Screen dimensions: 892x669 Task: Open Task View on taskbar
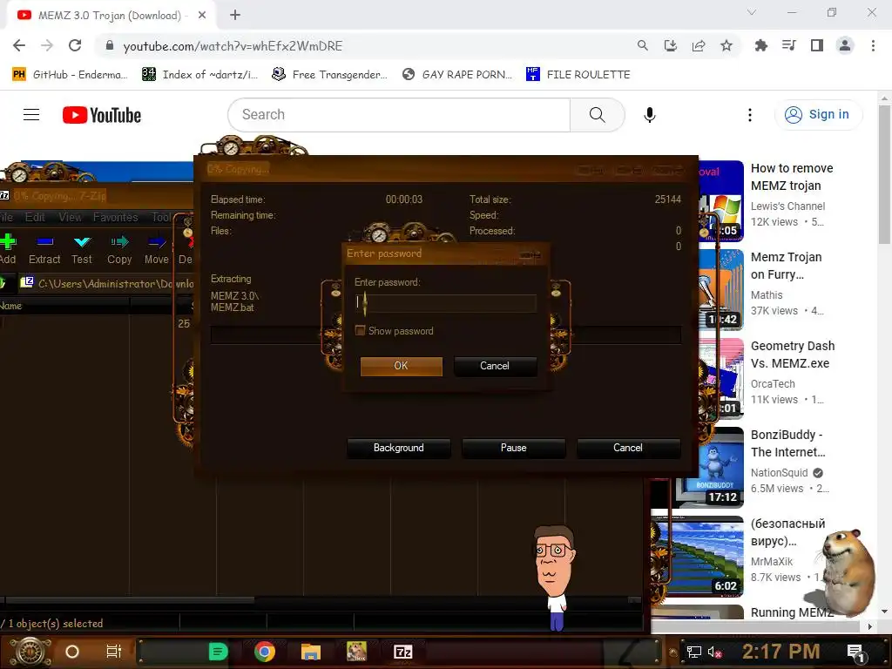coord(114,652)
